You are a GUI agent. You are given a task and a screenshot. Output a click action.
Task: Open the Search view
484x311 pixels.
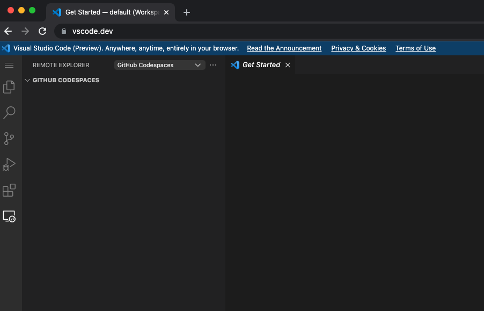[9, 112]
